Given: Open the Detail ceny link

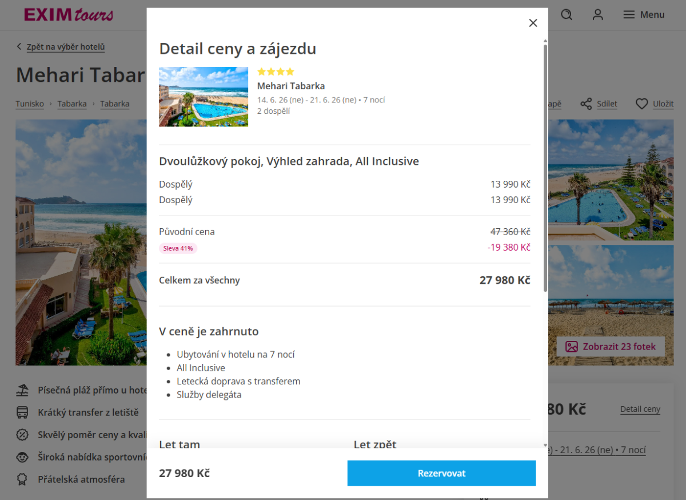Looking at the screenshot, I should pyautogui.click(x=640, y=409).
